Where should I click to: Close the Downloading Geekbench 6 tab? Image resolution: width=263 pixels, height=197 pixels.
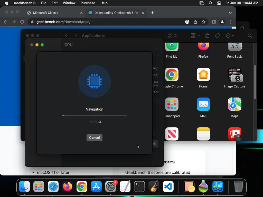(143, 13)
